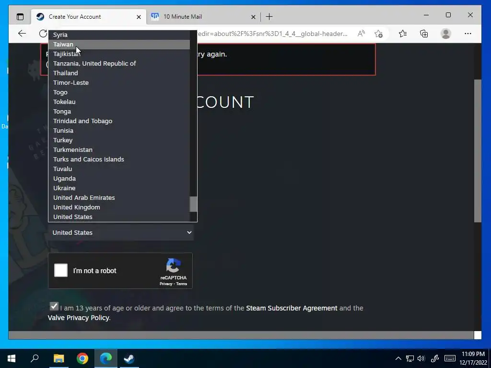491x368 pixels.
Task: Select Tonga in the country list
Action: [119, 111]
